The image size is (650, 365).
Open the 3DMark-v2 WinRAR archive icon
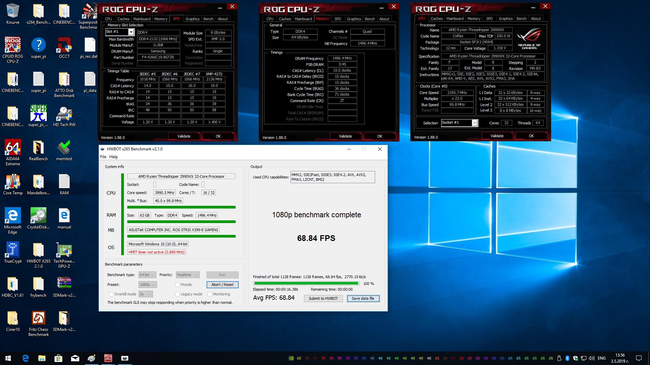coord(64,287)
